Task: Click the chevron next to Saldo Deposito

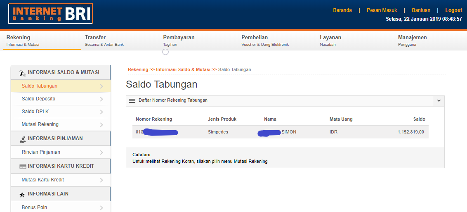Action: 101,99
